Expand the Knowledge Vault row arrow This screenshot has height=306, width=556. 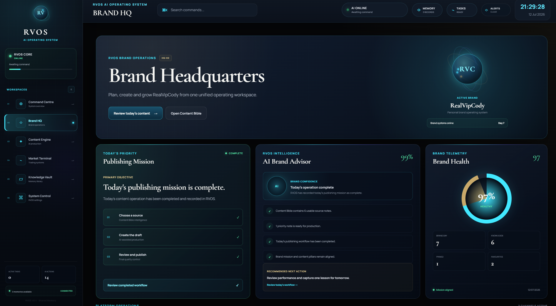click(73, 179)
